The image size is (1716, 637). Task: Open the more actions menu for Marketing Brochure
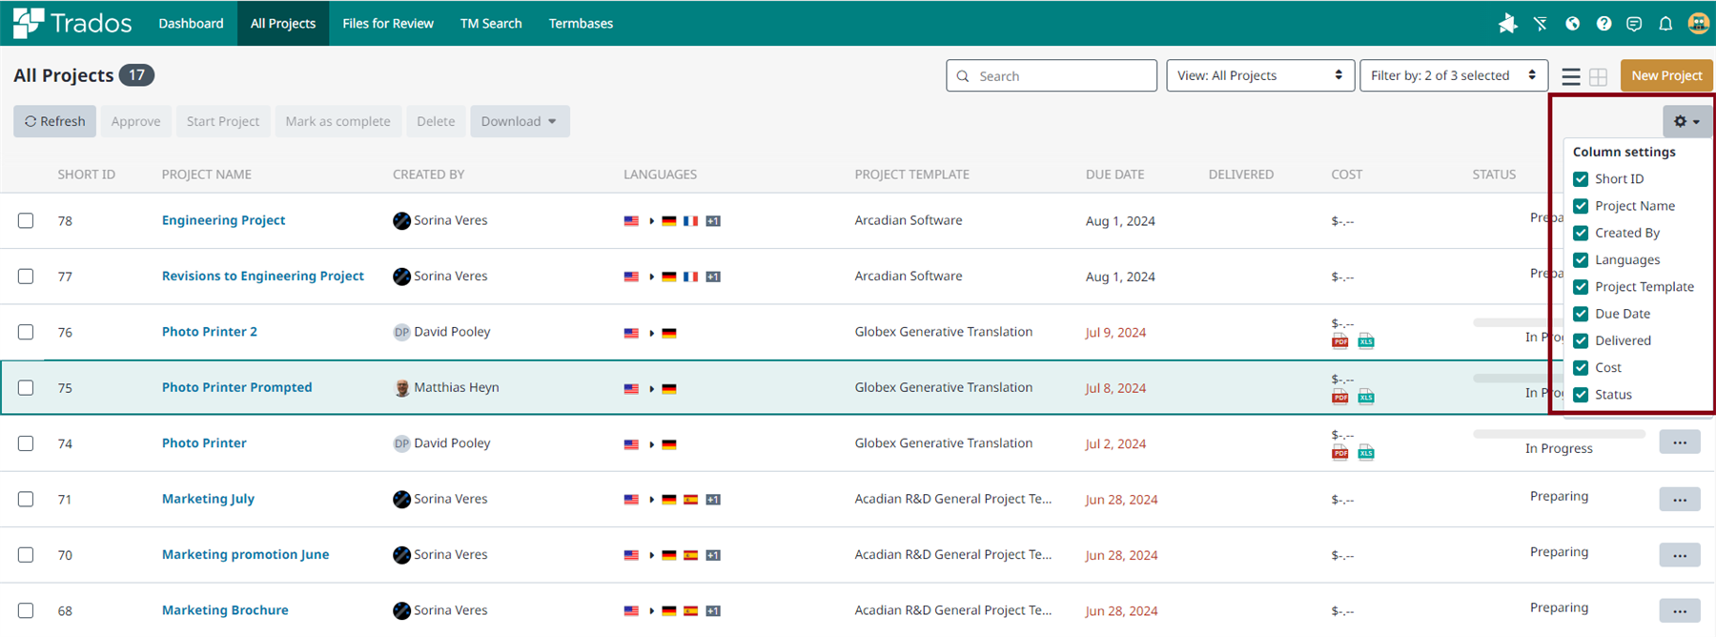click(1680, 610)
